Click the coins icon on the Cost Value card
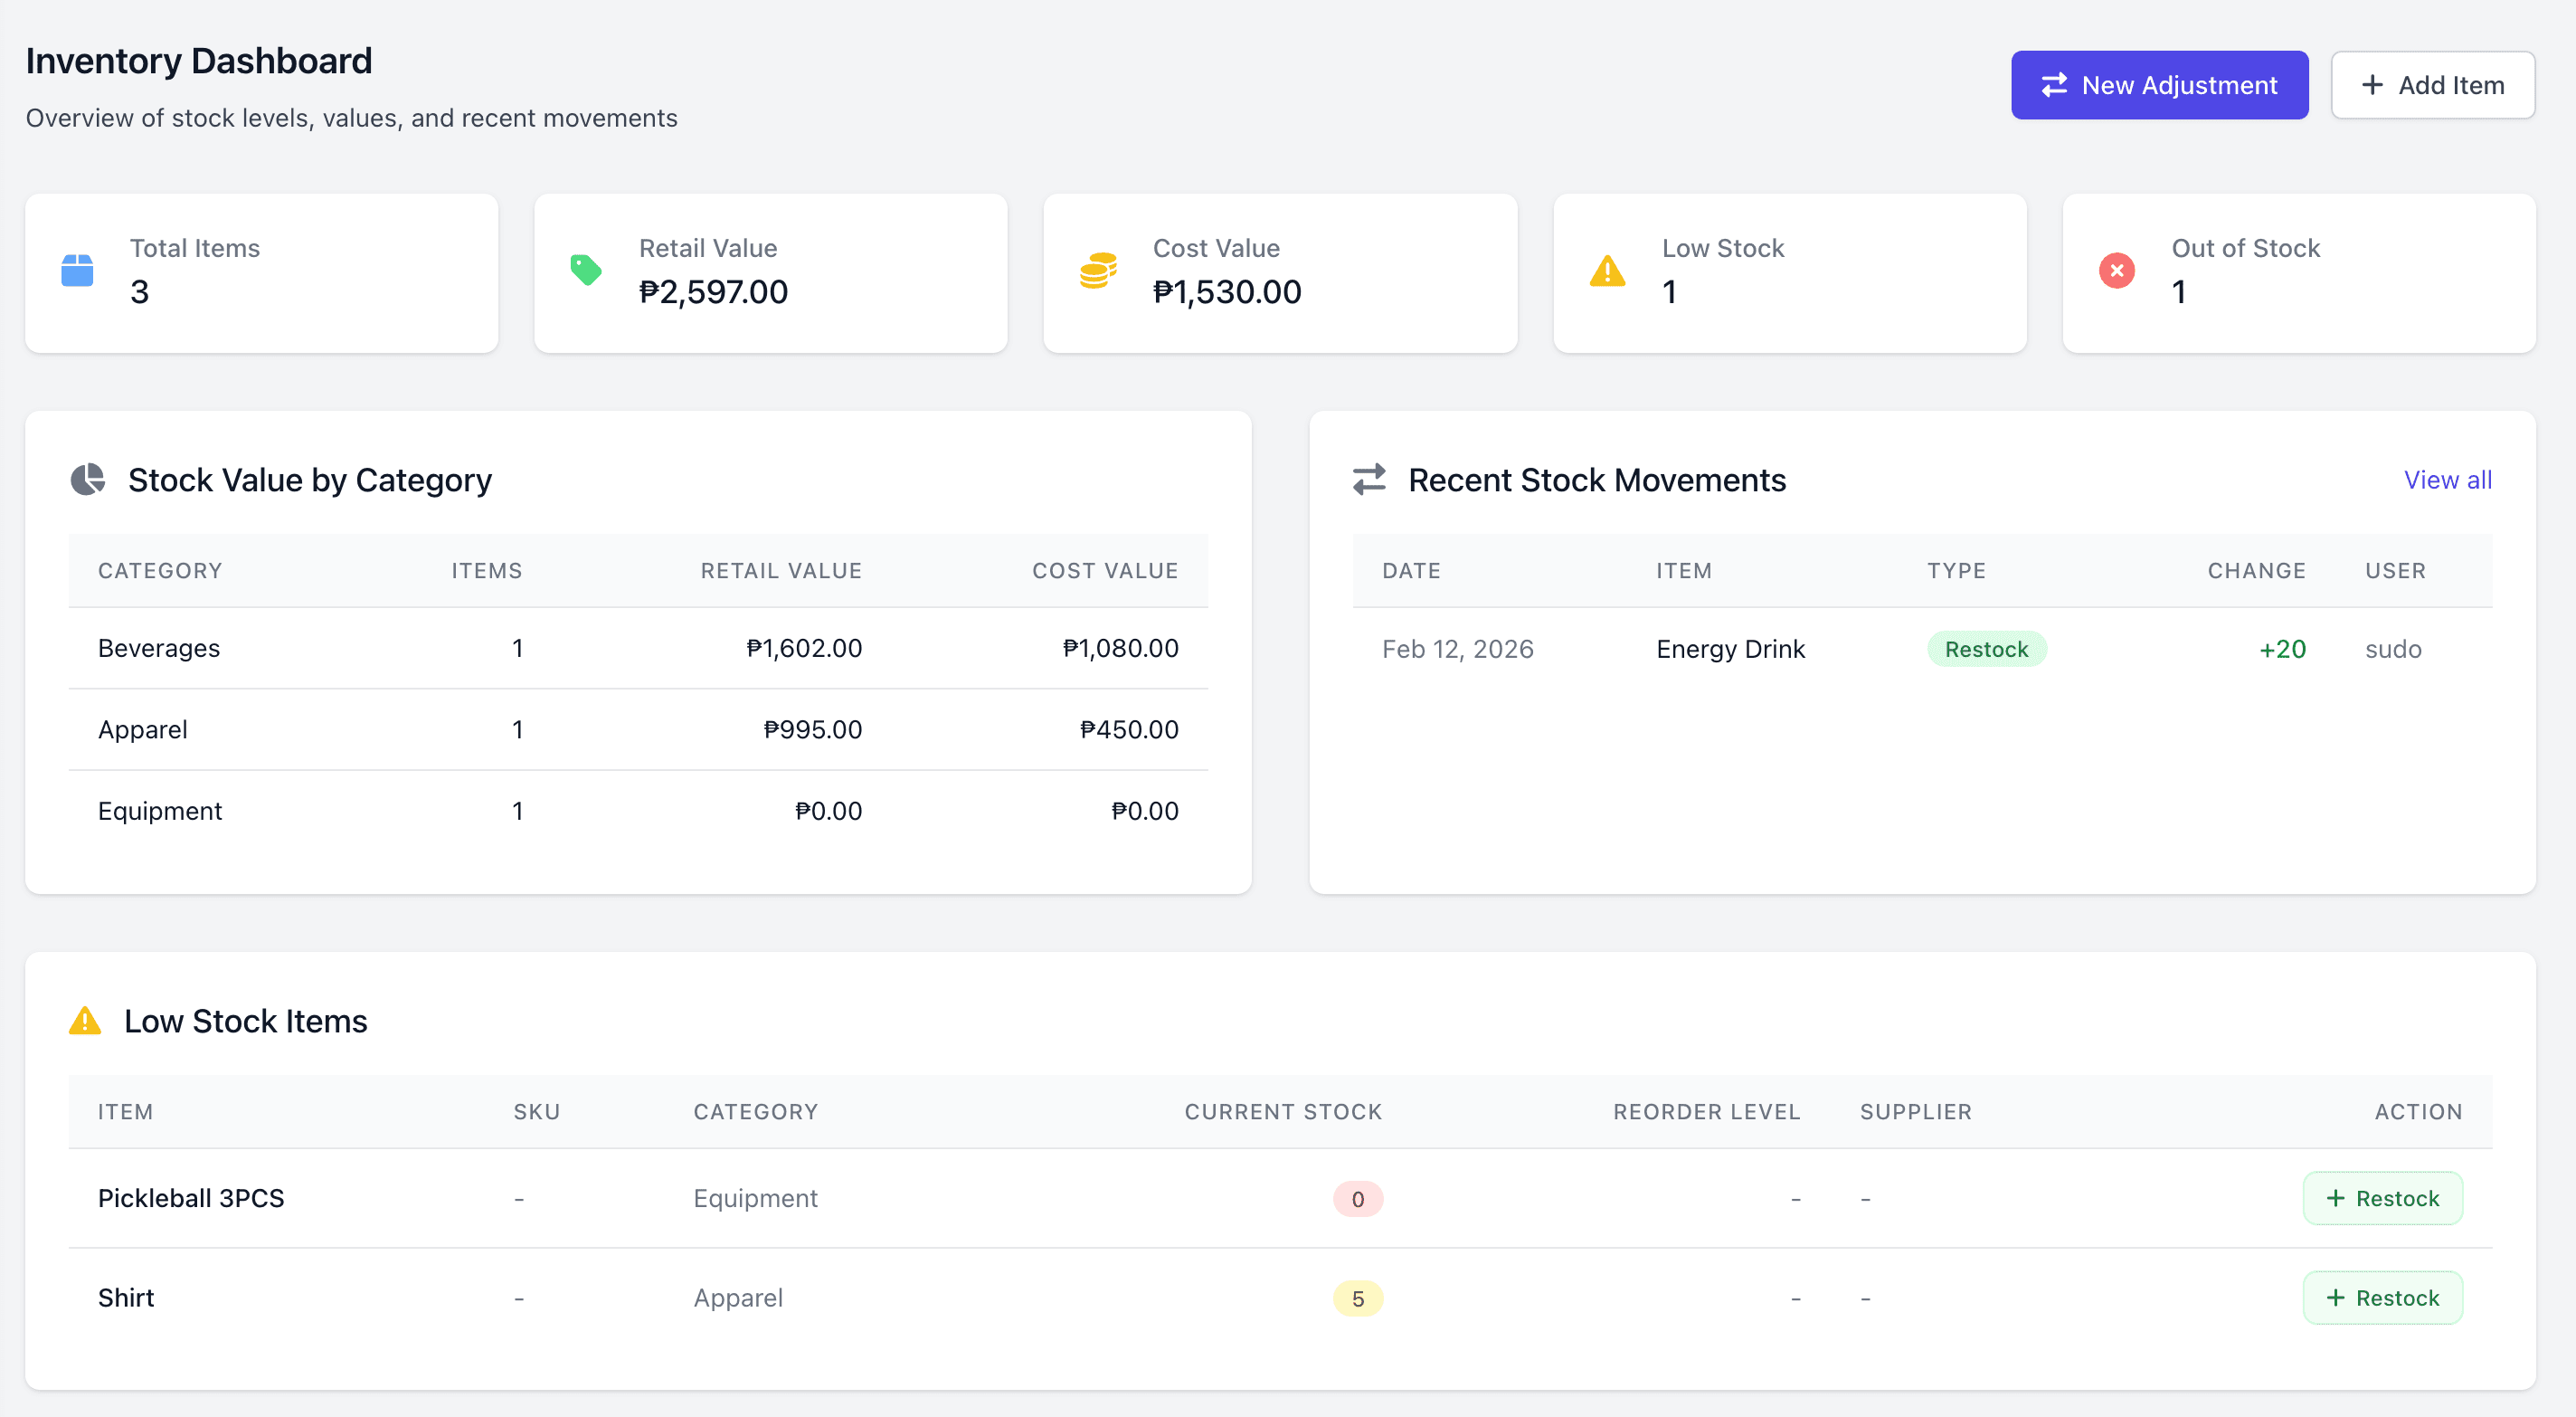 [x=1098, y=271]
